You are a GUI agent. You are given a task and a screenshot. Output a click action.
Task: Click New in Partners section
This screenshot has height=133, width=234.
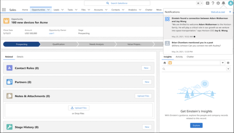pos(147,82)
